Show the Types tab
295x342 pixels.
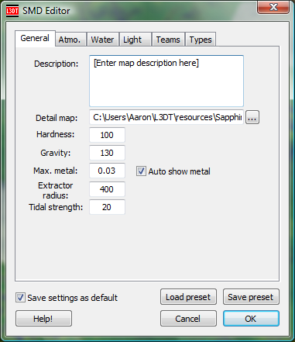[201, 40]
